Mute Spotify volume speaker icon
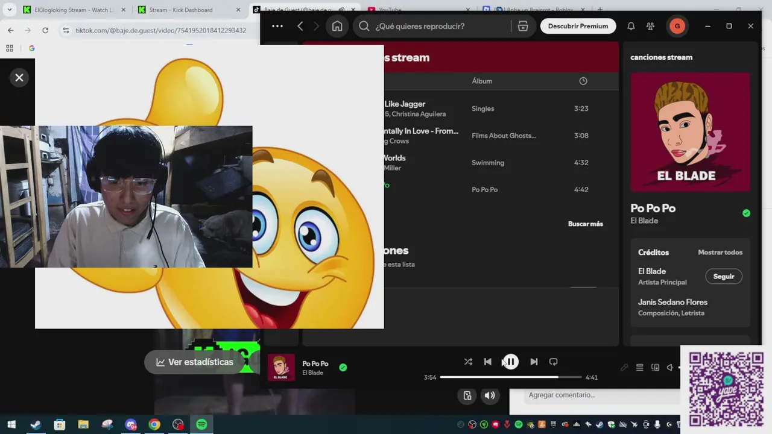 tap(669, 367)
